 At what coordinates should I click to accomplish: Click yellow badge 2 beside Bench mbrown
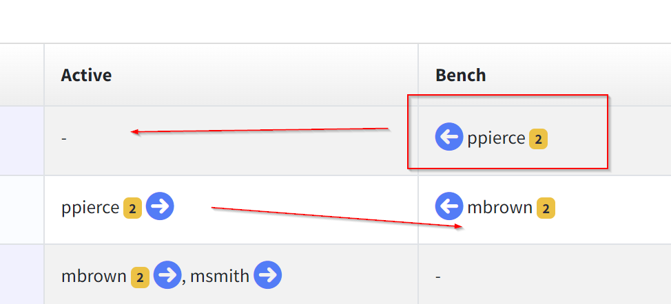tap(546, 209)
